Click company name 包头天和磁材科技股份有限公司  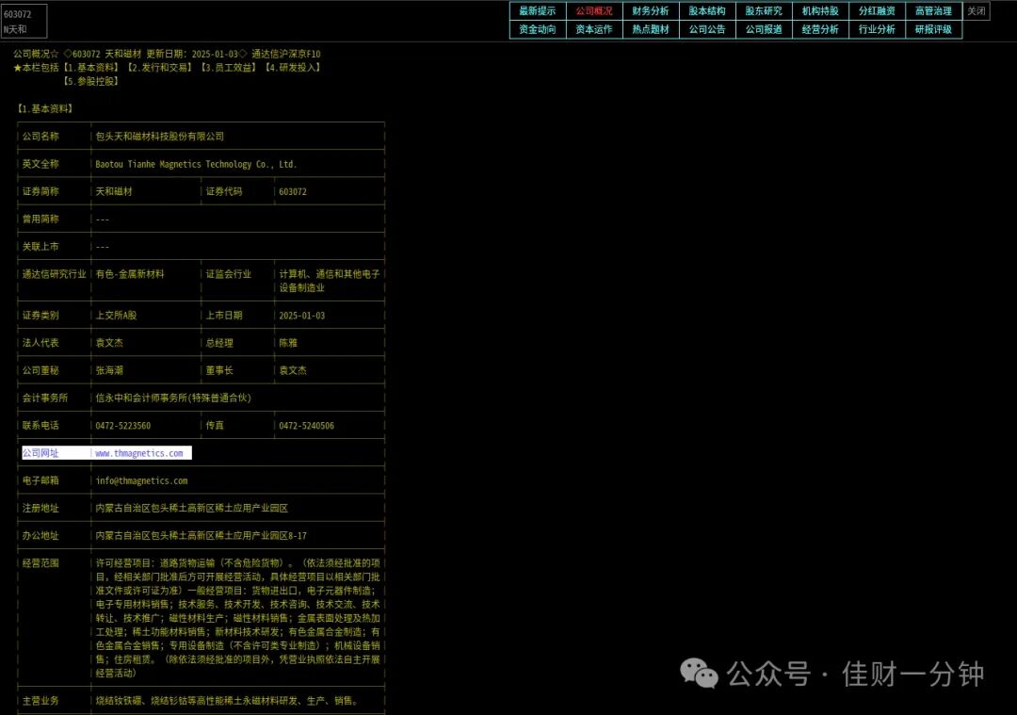click(159, 137)
